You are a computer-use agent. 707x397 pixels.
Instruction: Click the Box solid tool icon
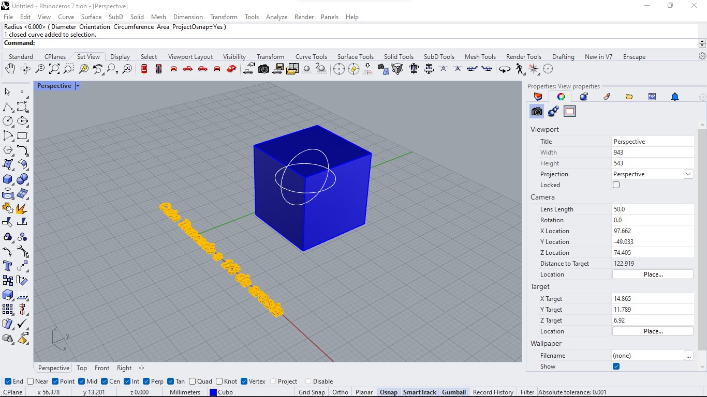coord(8,179)
